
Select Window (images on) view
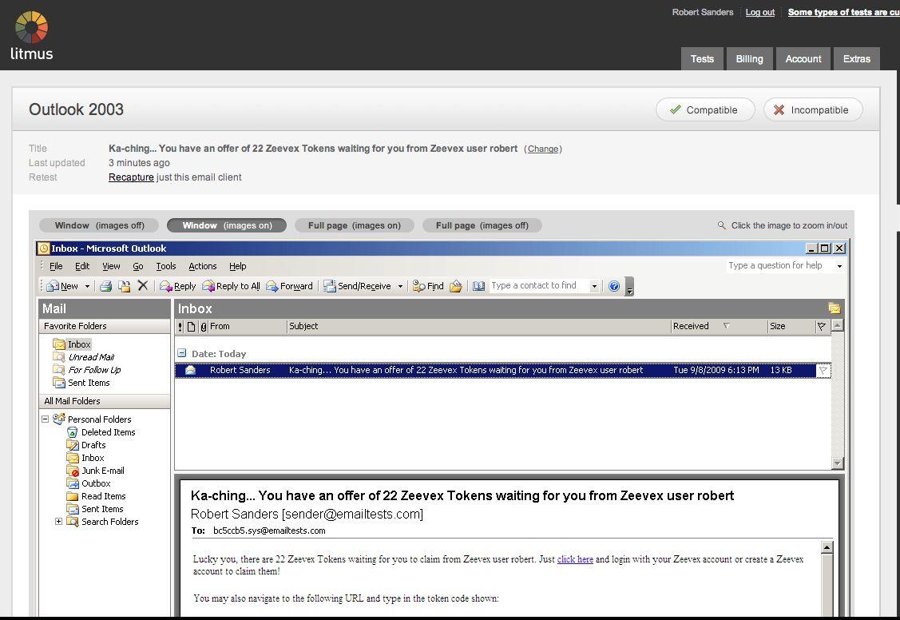point(227,225)
